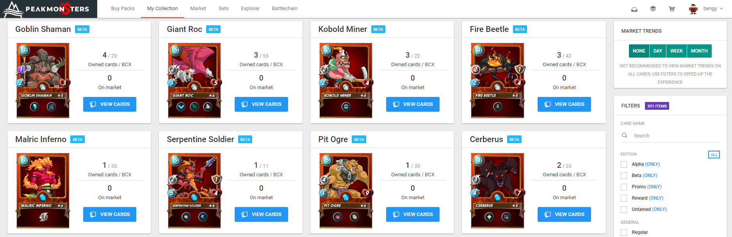Screen dimensions: 732x237
Task: Open the inbox tray icon
Action: 634,9
